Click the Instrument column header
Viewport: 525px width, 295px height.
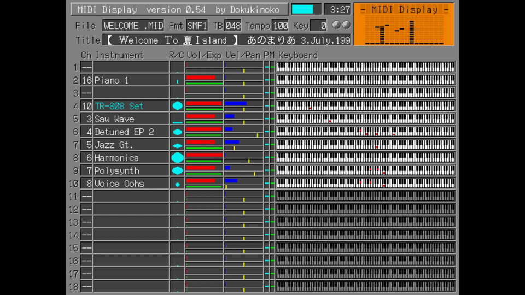click(x=119, y=55)
